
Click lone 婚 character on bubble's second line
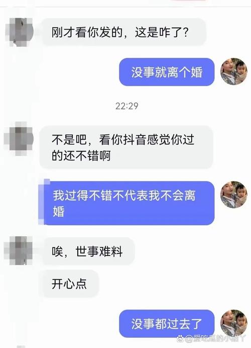pyautogui.click(x=58, y=212)
